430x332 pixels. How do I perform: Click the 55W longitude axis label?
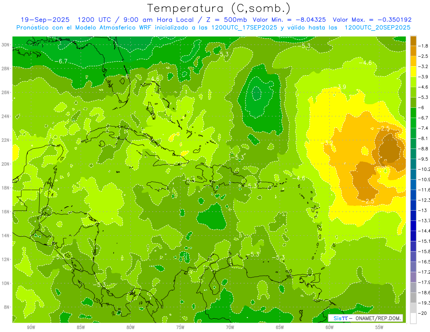(379, 327)
